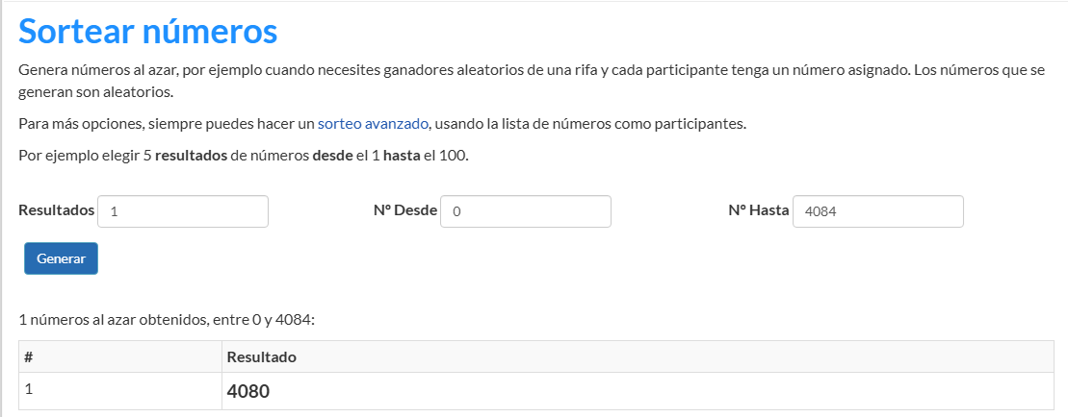Select the Resultado column header

638,356
